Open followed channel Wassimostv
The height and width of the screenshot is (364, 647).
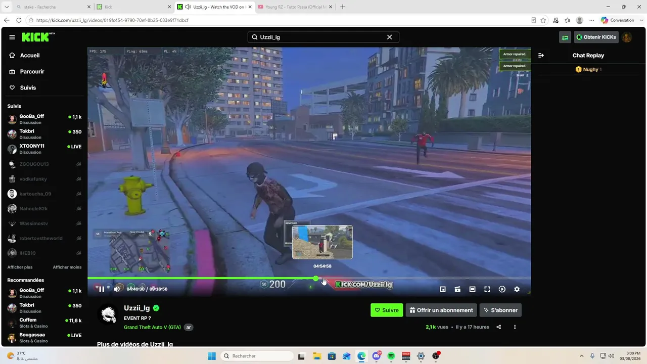(x=44, y=223)
